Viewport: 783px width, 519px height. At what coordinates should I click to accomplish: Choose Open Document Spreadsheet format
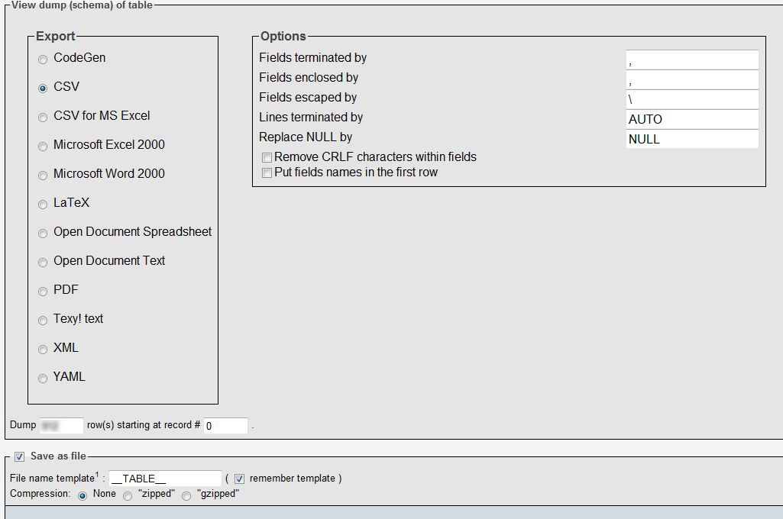(43, 234)
